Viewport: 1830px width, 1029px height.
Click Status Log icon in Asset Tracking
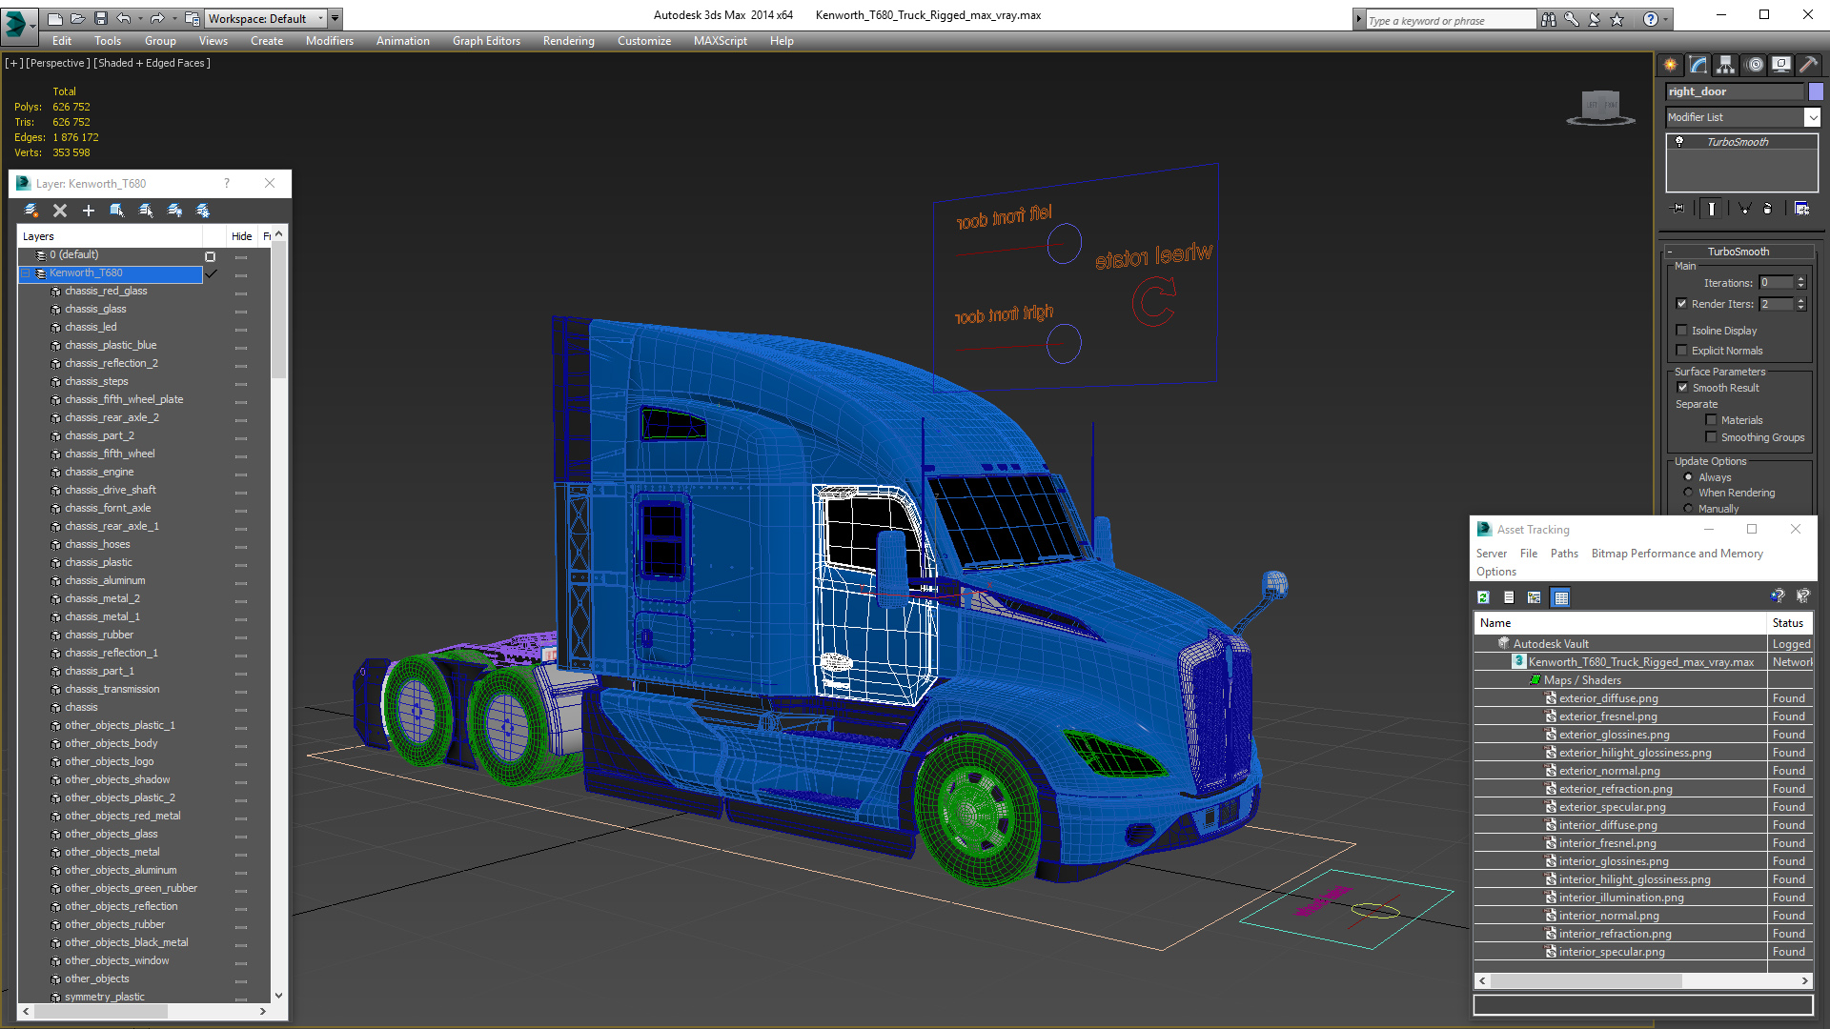(x=1509, y=597)
